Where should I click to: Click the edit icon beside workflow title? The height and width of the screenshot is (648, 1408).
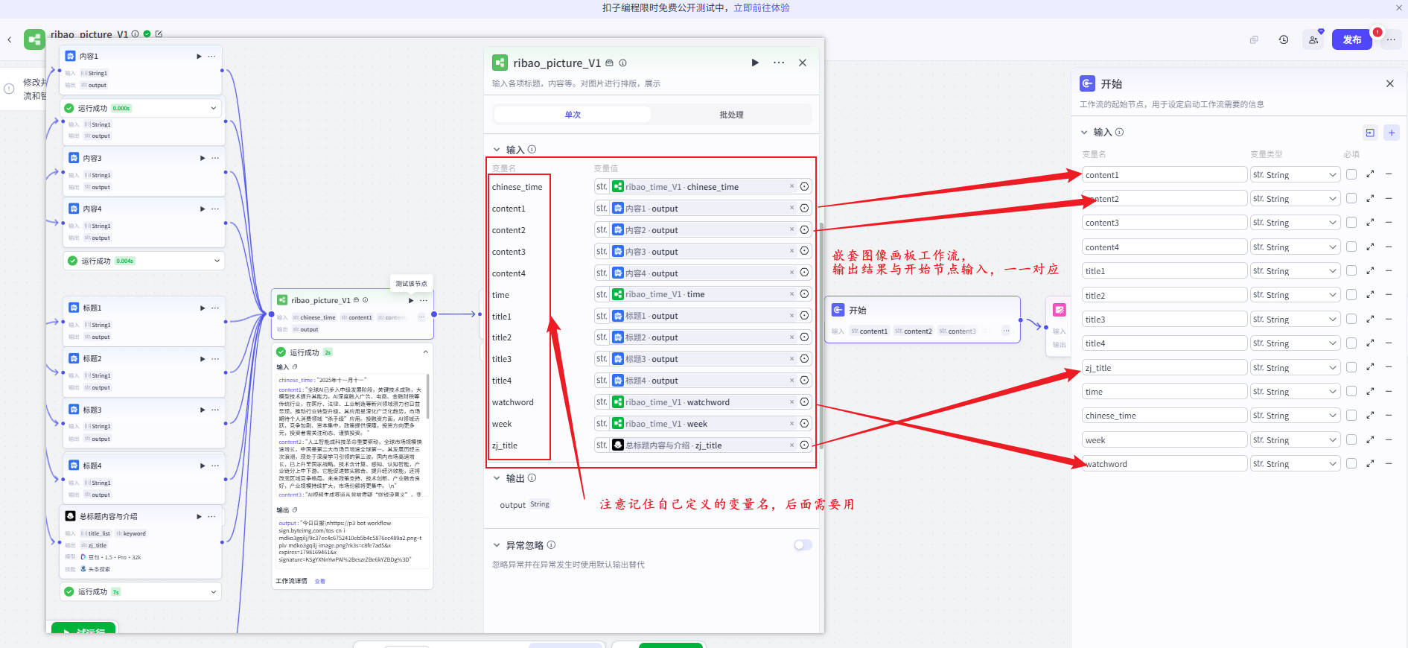[159, 34]
